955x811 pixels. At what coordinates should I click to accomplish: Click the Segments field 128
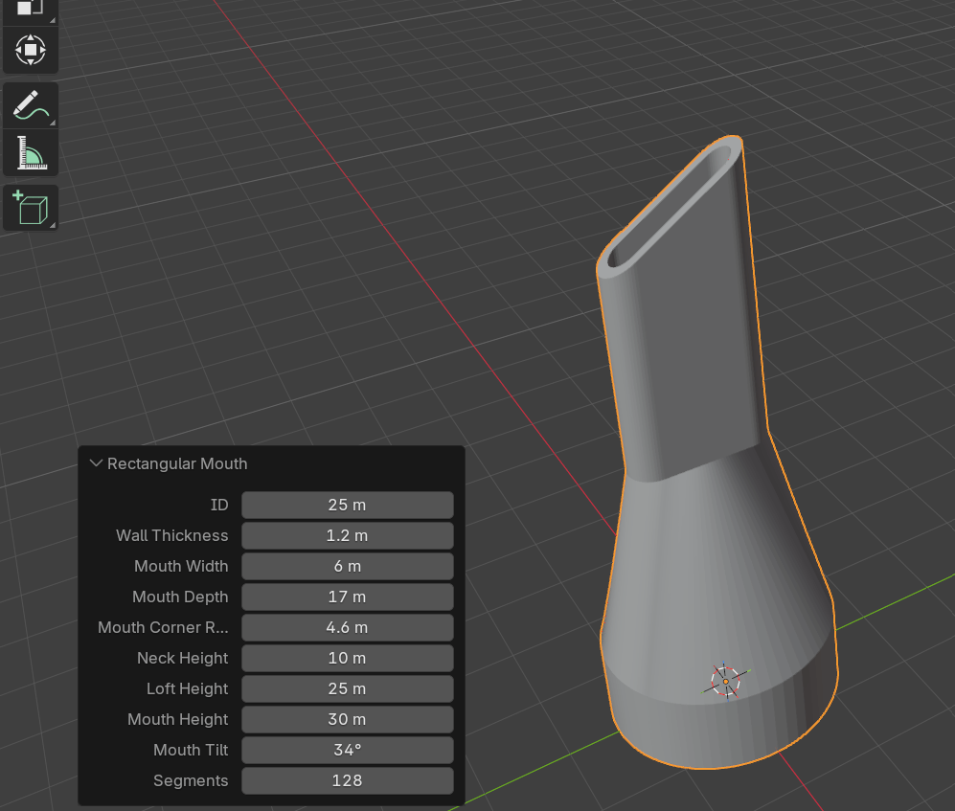point(347,780)
